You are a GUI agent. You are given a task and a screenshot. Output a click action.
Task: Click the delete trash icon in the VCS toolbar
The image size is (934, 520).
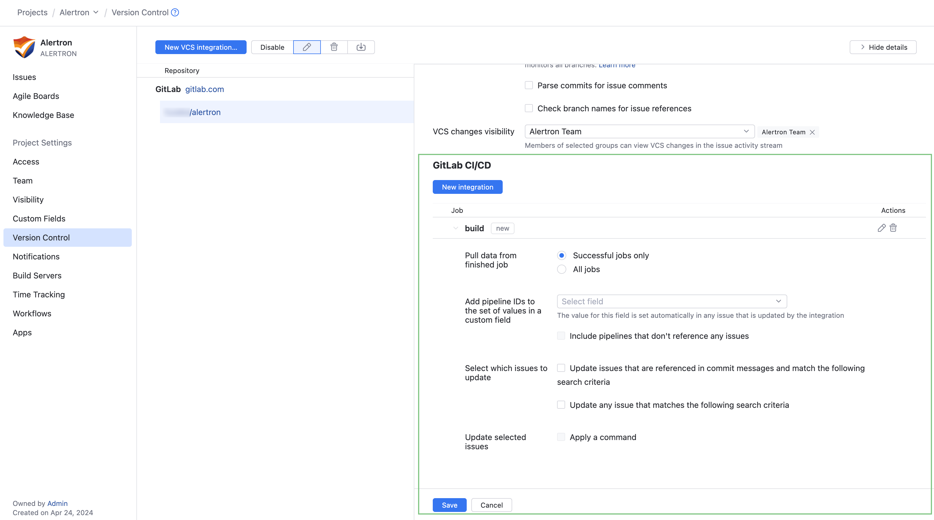[333, 47]
